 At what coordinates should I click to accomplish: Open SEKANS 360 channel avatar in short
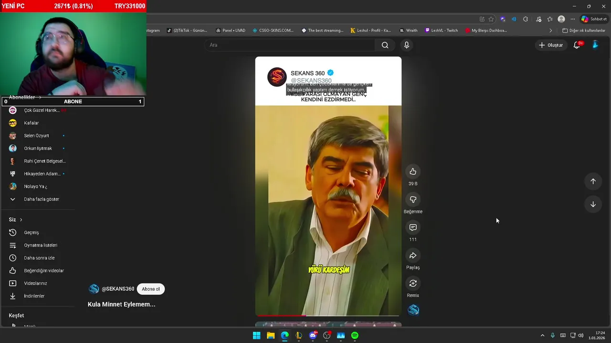277,77
